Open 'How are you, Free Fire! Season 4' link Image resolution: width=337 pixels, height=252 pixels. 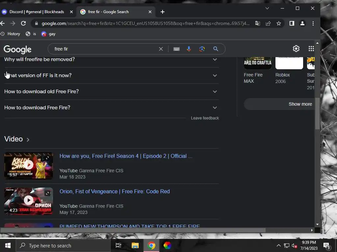coord(126,156)
